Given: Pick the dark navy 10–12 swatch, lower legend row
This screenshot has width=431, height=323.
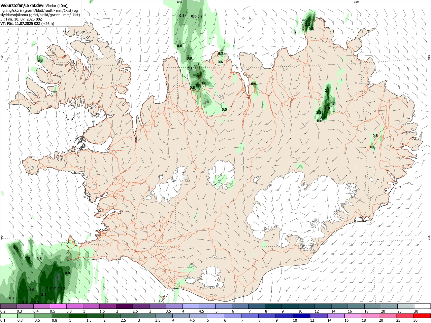Looking at the screenshot, I should 301,316.
